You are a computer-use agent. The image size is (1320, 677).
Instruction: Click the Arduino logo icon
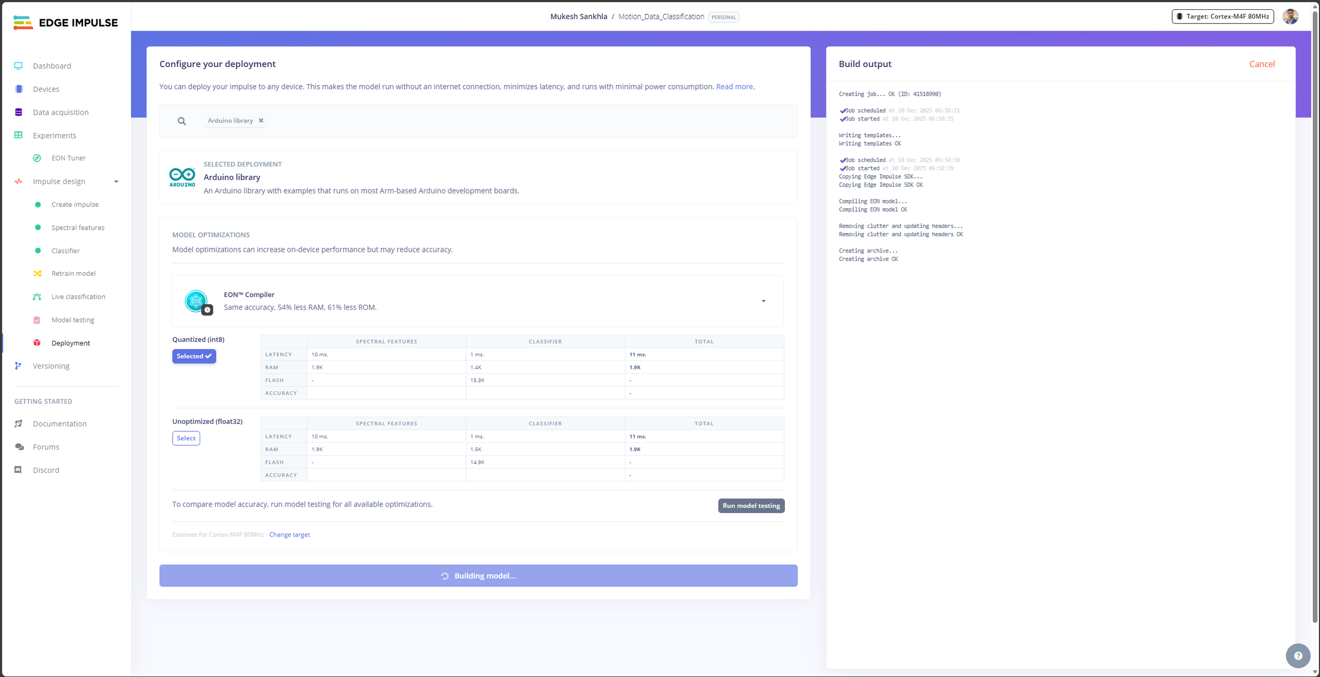click(x=182, y=177)
